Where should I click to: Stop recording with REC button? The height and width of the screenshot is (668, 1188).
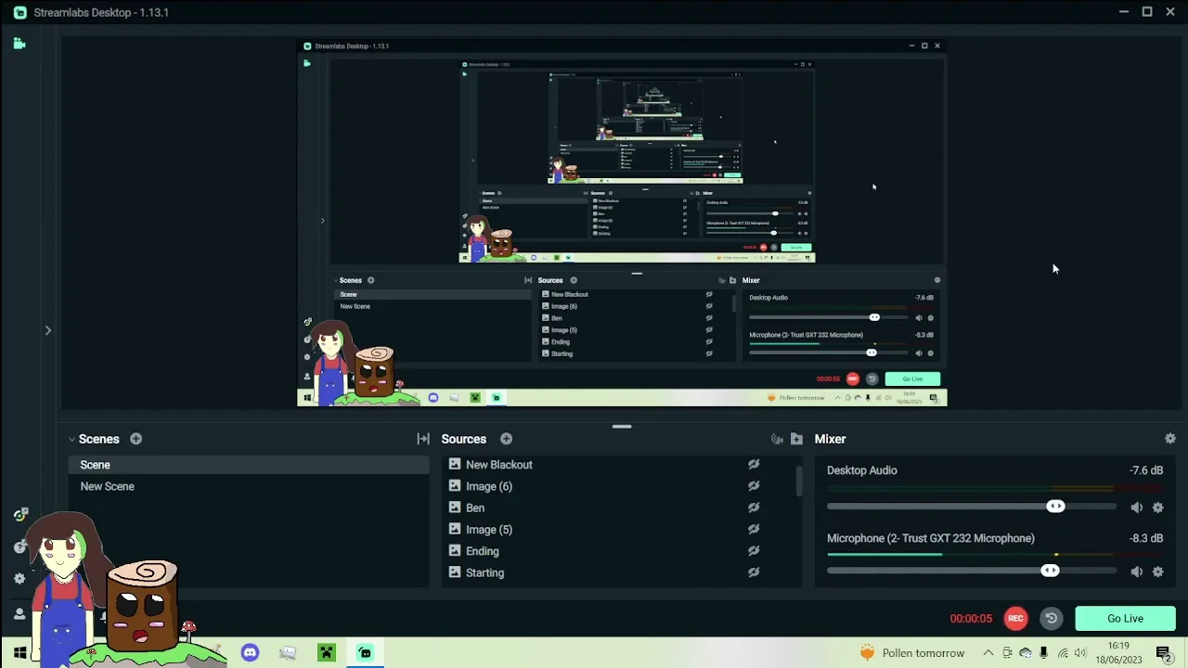pos(1015,619)
